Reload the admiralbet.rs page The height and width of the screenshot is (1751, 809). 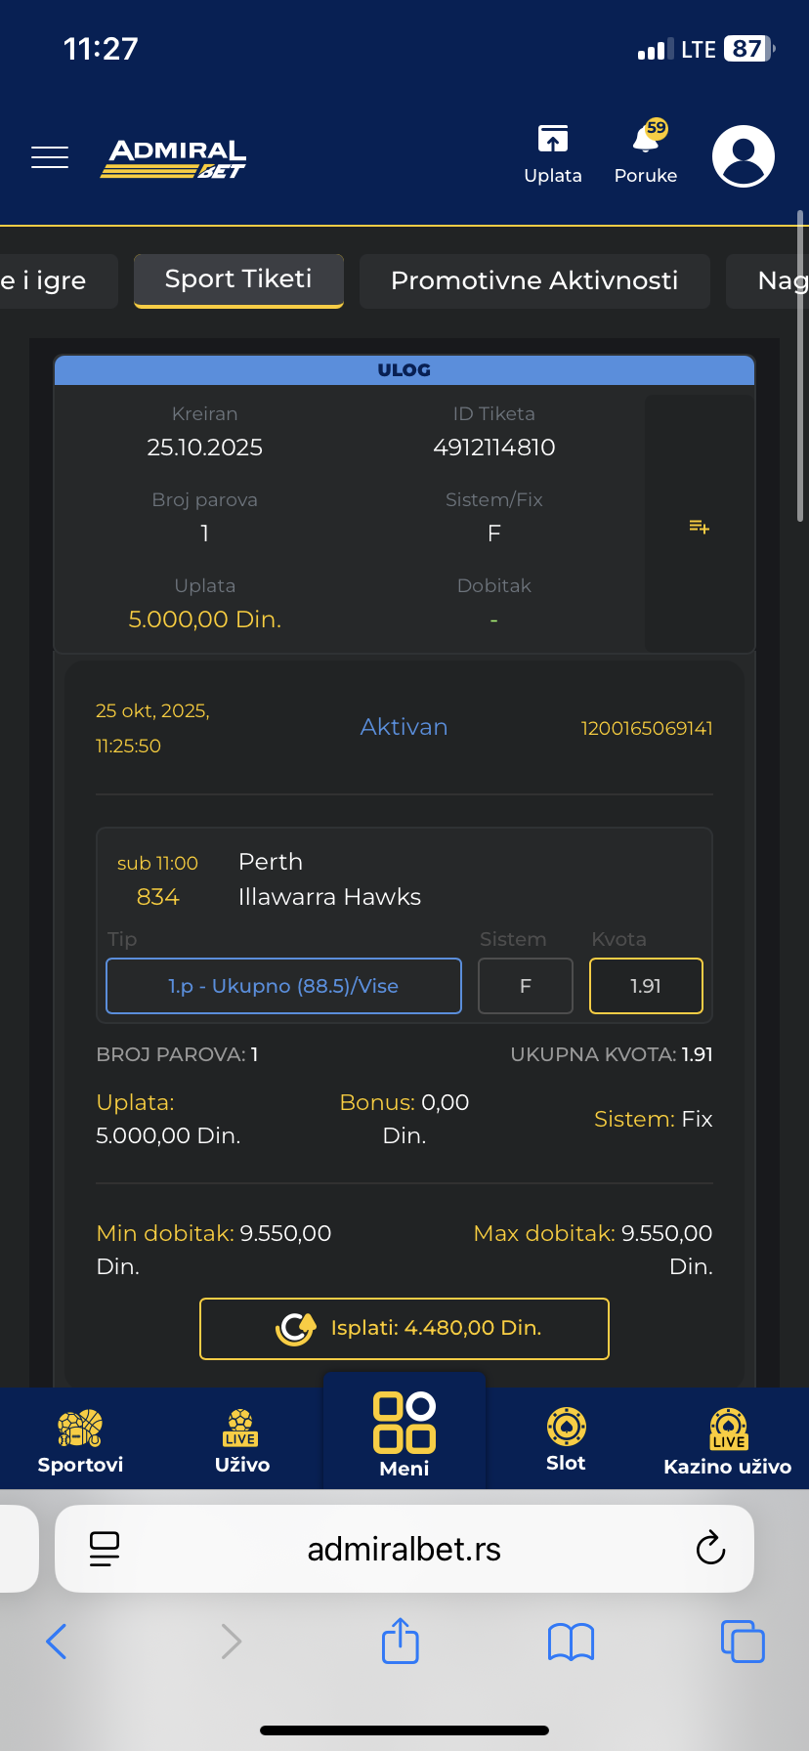[x=710, y=1549]
